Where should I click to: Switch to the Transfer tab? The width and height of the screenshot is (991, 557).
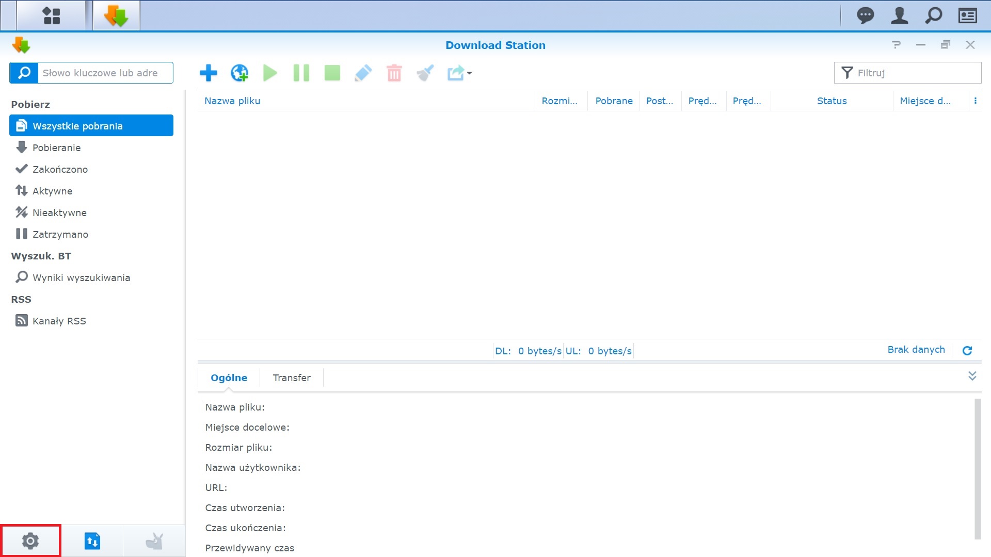point(292,378)
